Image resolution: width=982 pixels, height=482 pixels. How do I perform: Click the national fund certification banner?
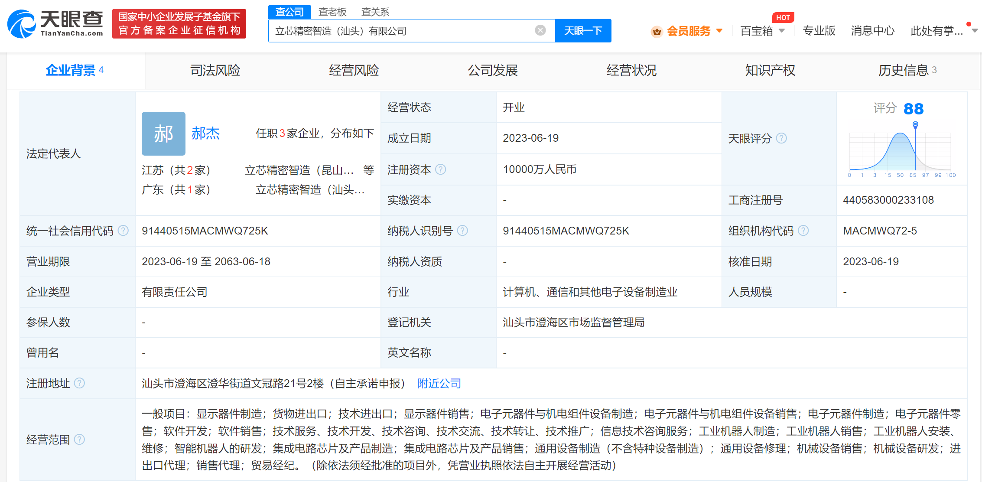tap(179, 24)
